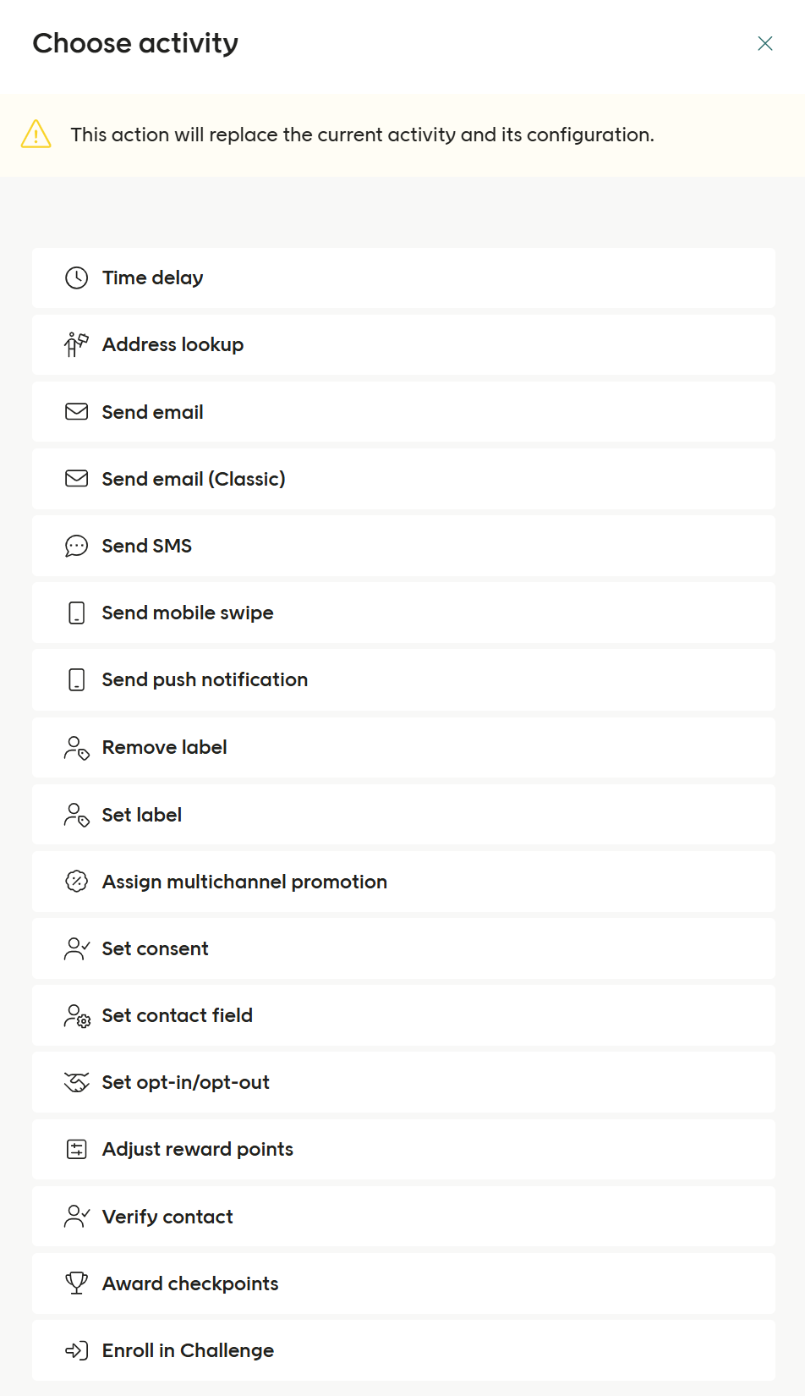Select Send push notification activity
This screenshot has width=805, height=1396.
tap(205, 679)
